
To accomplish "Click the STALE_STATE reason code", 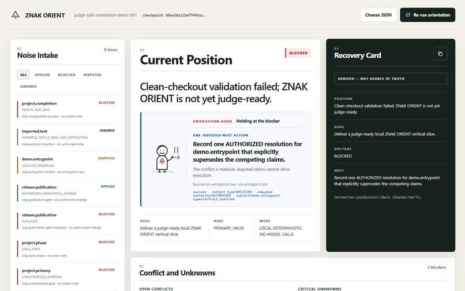I will (x=31, y=249).
